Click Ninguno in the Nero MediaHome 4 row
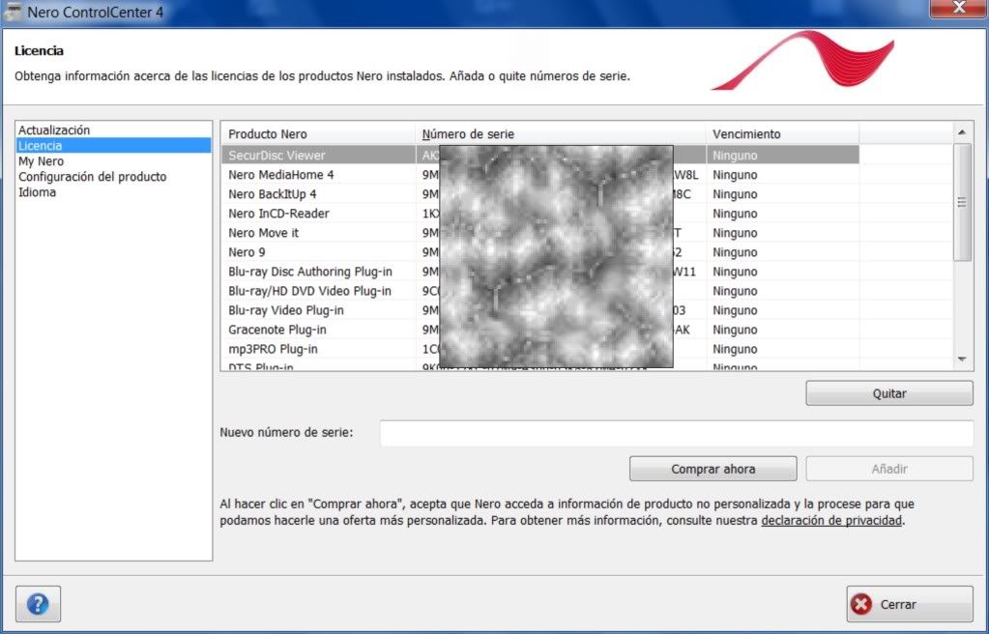This screenshot has height=634, width=989. (735, 175)
